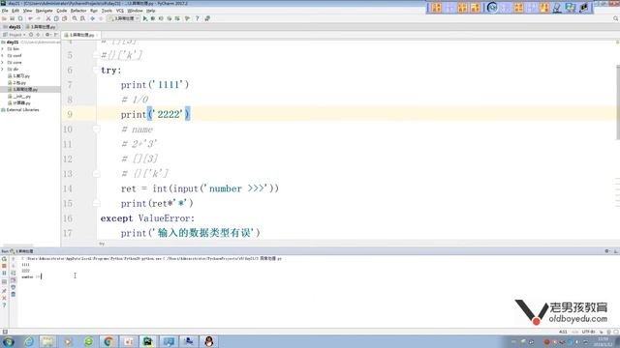Click the Rerun icon in Run panel
This screenshot has height=348, width=620.
4,259
